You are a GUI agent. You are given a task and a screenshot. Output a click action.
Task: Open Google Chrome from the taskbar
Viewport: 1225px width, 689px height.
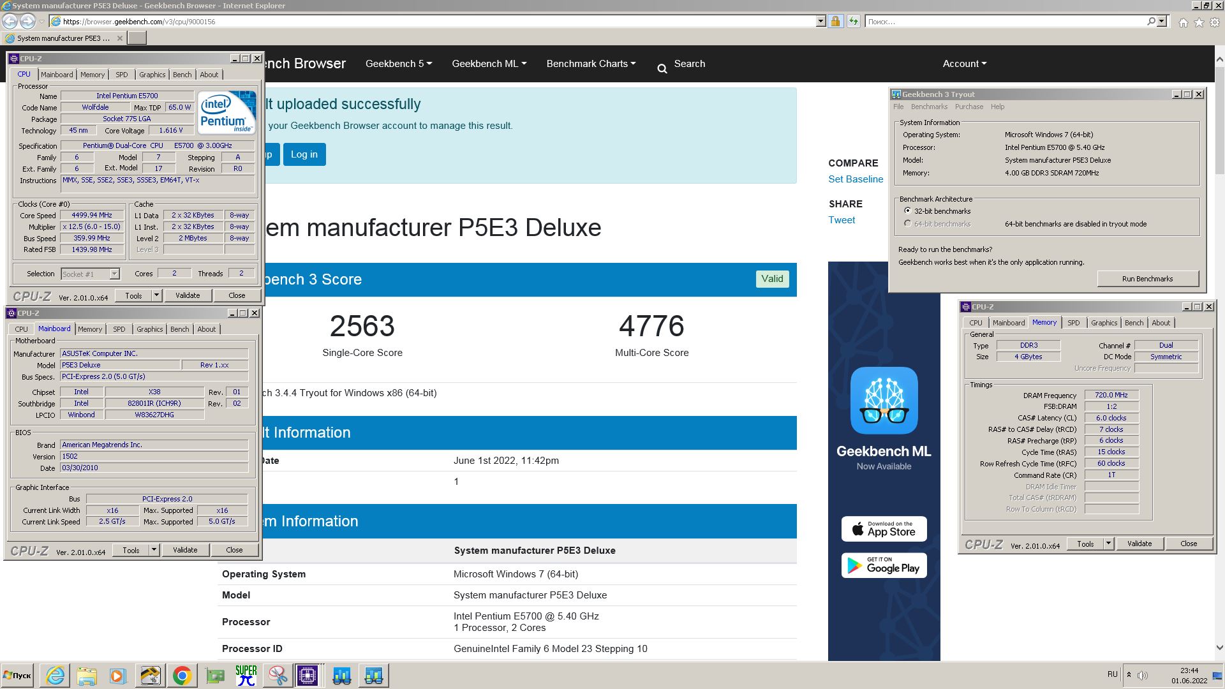tap(182, 675)
